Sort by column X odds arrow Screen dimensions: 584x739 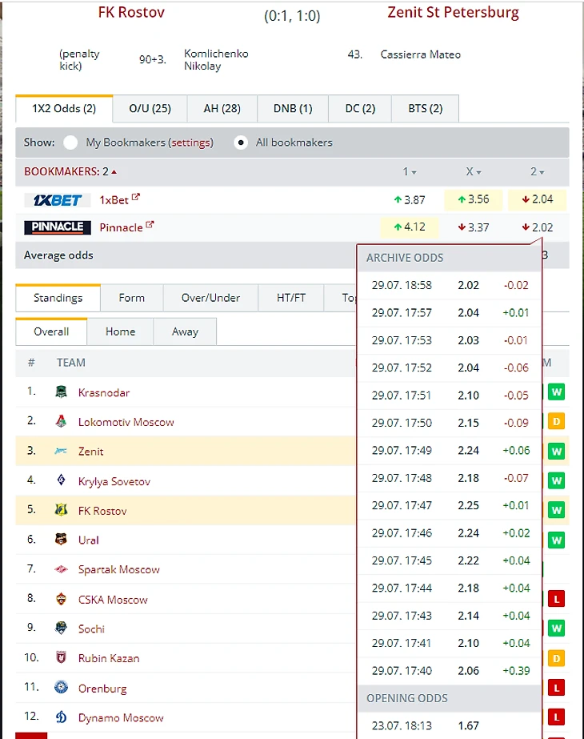coord(479,172)
